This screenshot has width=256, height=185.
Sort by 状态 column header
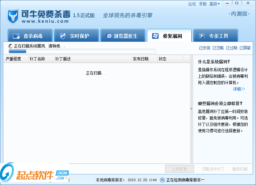(x=171, y=59)
